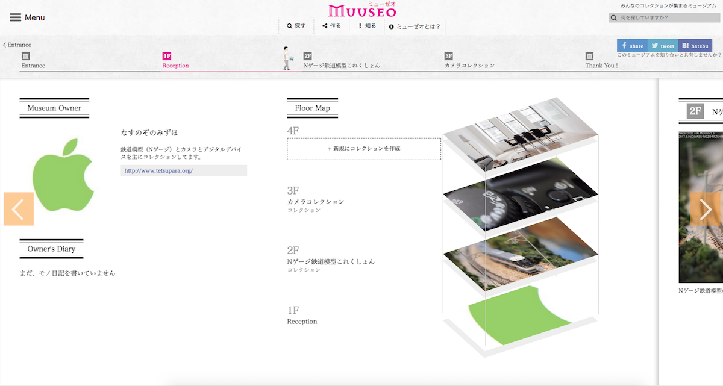Open 3F カメラコレクション in floor map list
Viewport: 723px width, 386px height.
pos(316,202)
